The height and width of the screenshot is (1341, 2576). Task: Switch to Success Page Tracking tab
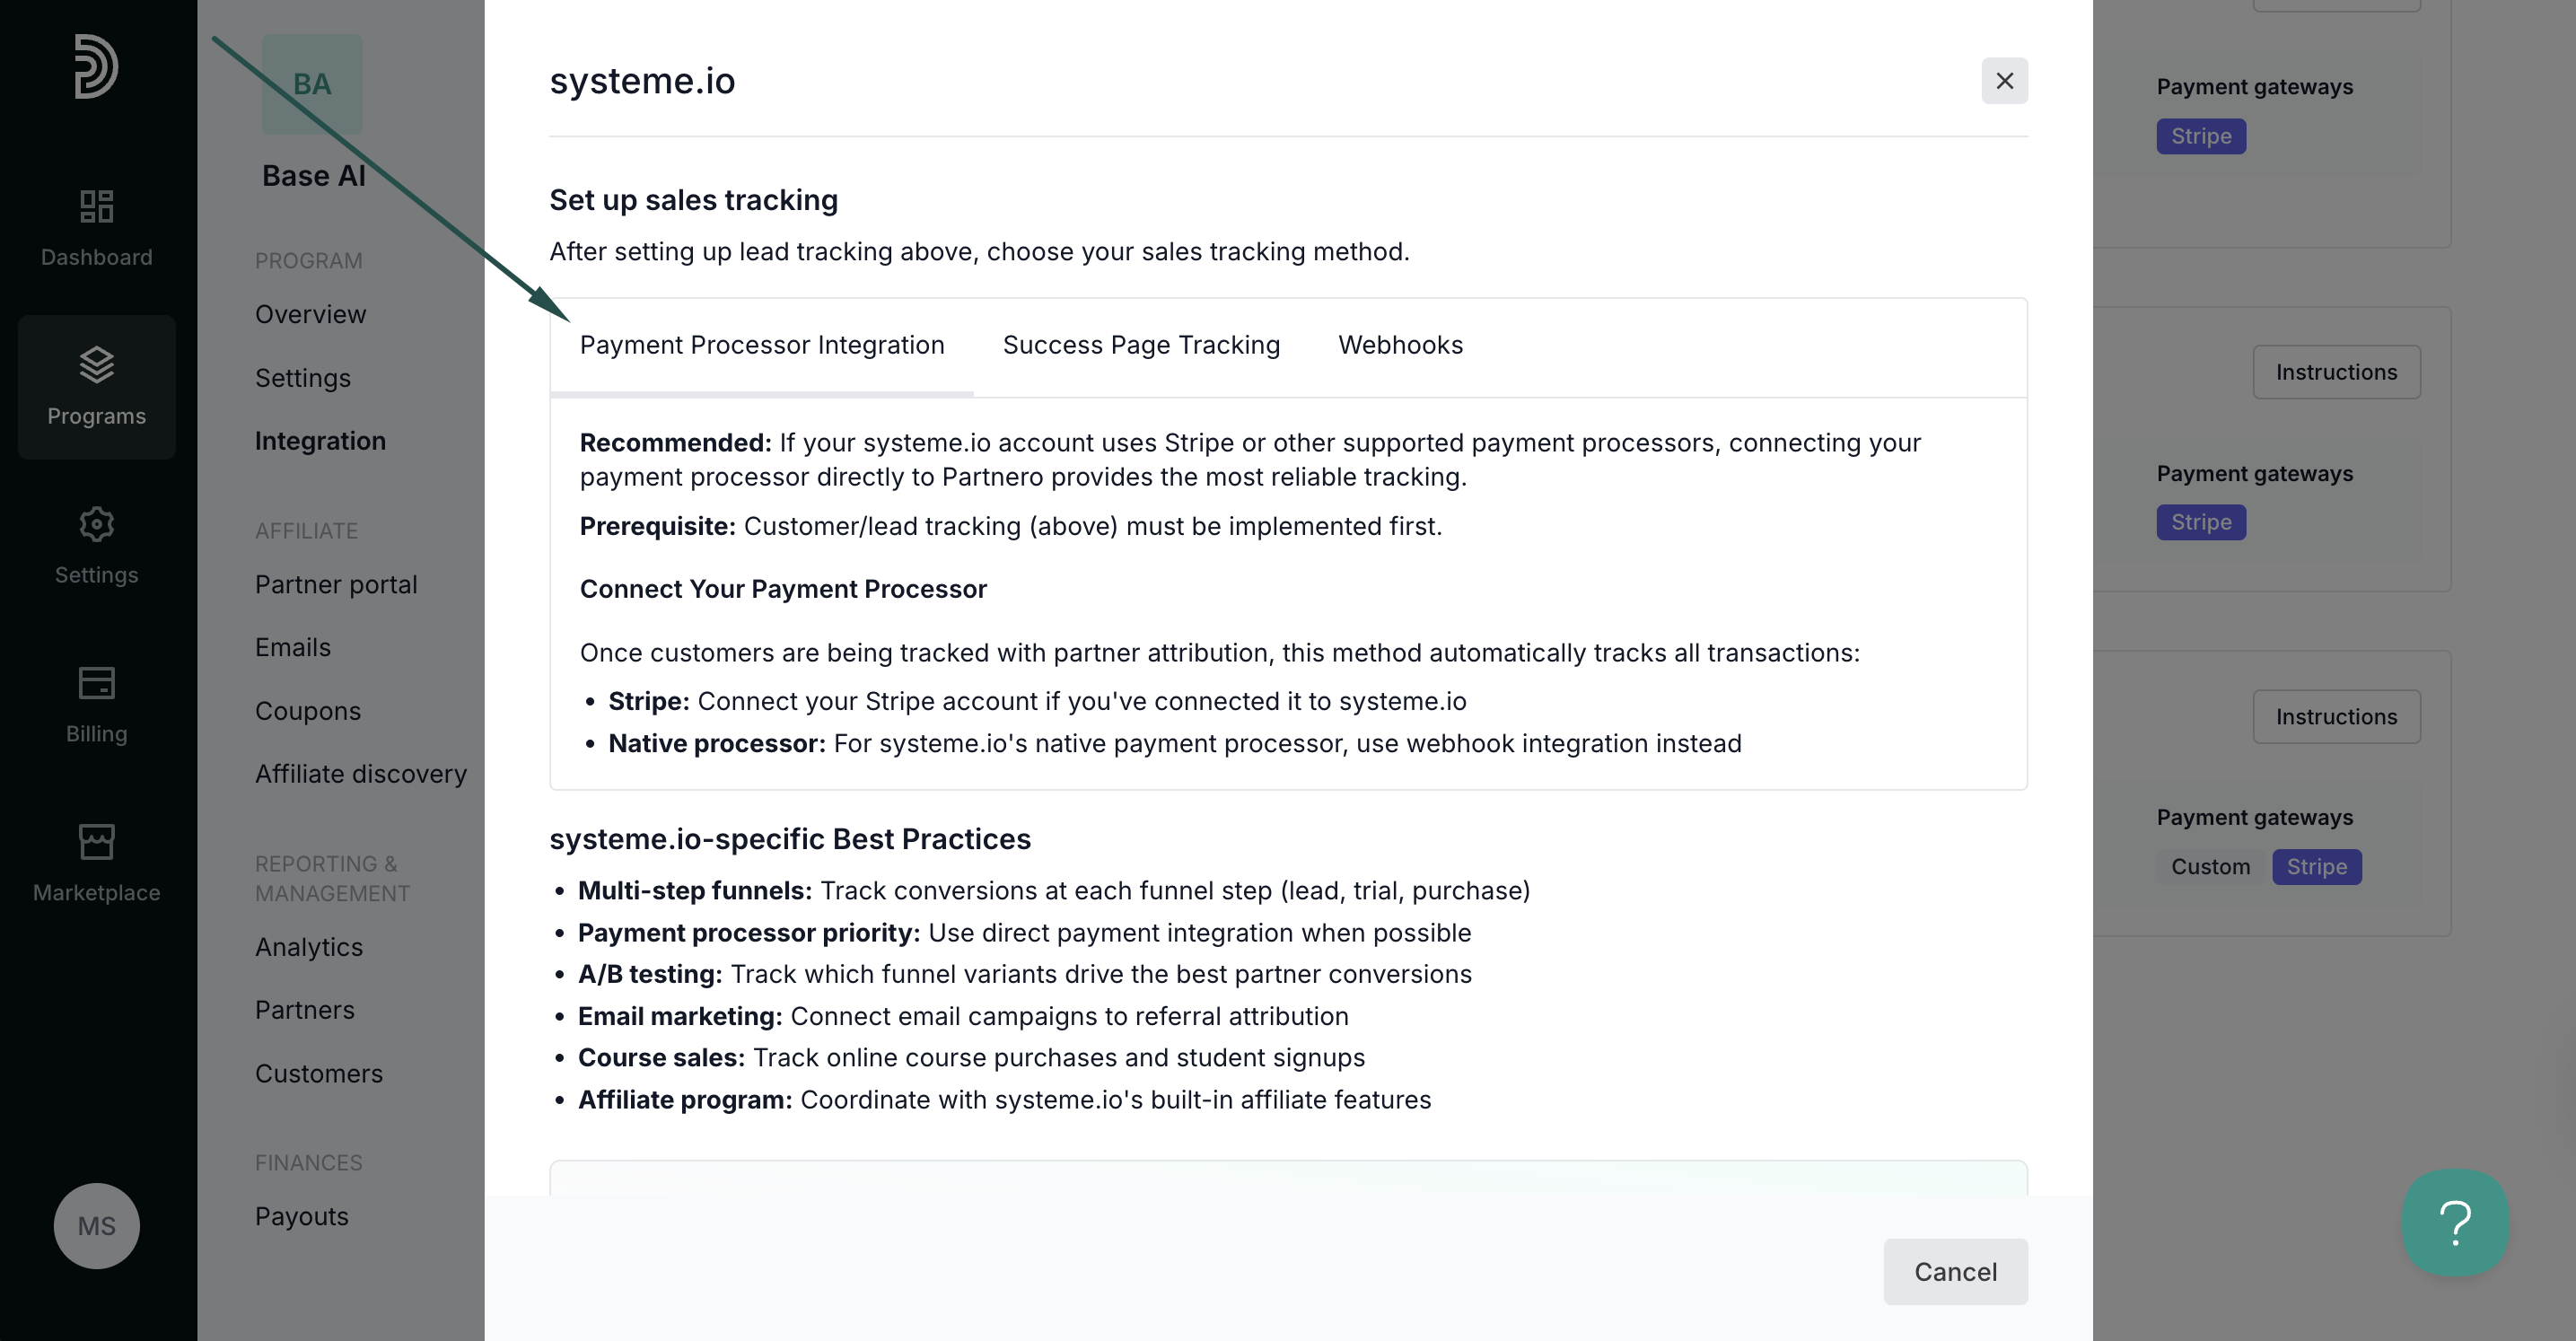(1141, 345)
